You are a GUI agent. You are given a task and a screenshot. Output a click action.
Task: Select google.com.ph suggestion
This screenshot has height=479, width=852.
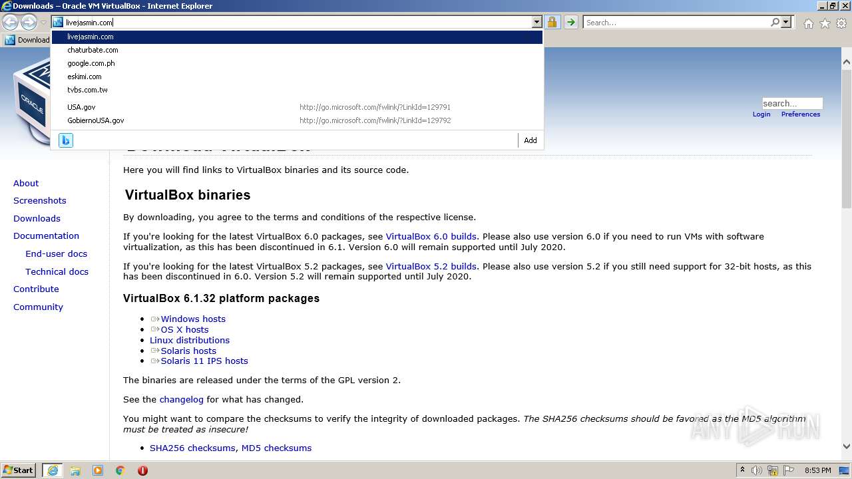pyautogui.click(x=297, y=63)
